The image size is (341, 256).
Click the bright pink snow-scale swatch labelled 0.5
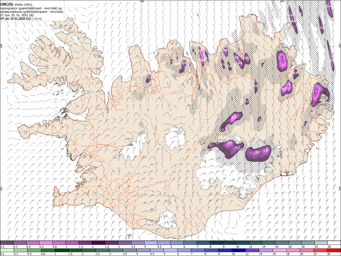tap(46, 243)
